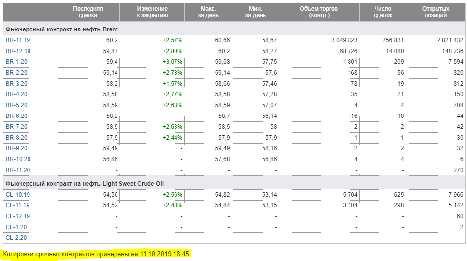Image resolution: width=467 pixels, height=261 pixels.
Task: Click the BR-4.20 contract link
Action: (x=17, y=94)
